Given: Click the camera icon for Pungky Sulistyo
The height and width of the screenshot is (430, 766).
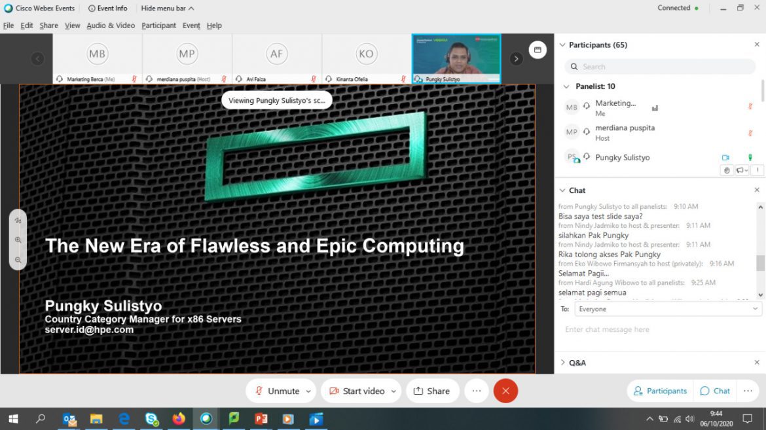Looking at the screenshot, I should click(x=725, y=157).
